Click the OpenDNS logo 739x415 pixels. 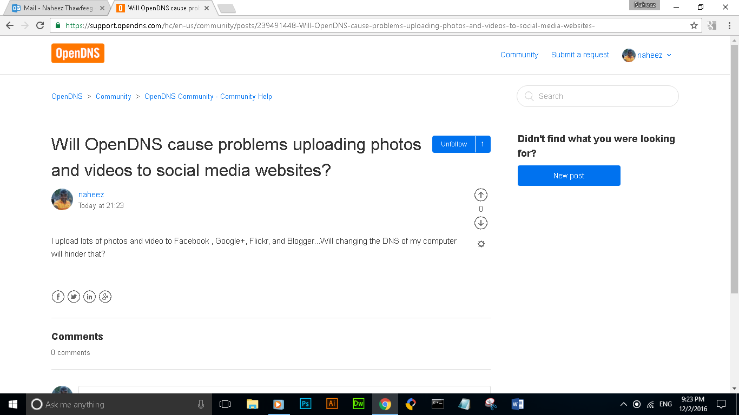[x=78, y=53]
